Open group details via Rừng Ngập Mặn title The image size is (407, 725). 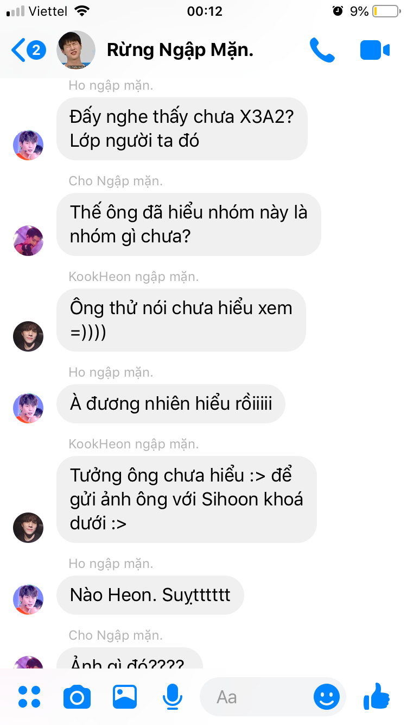[180, 50]
